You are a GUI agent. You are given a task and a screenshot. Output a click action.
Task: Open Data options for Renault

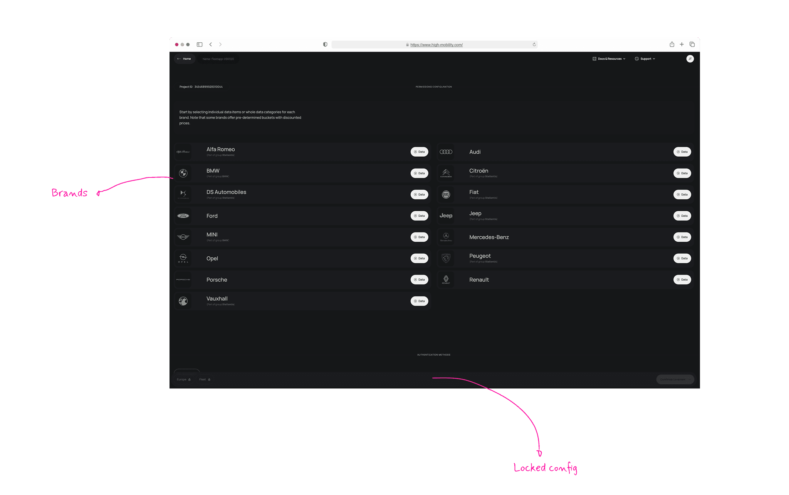[x=682, y=280]
